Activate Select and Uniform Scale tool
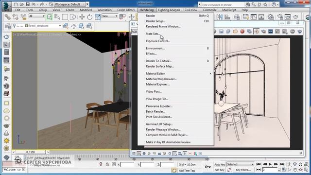This screenshot has height=175, width=311. point(98,17)
